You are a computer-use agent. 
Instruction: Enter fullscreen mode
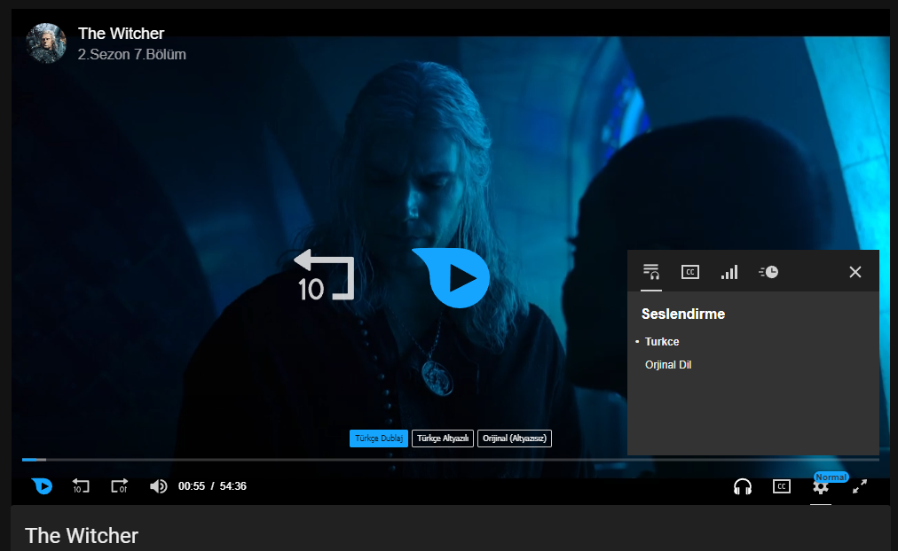[860, 486]
